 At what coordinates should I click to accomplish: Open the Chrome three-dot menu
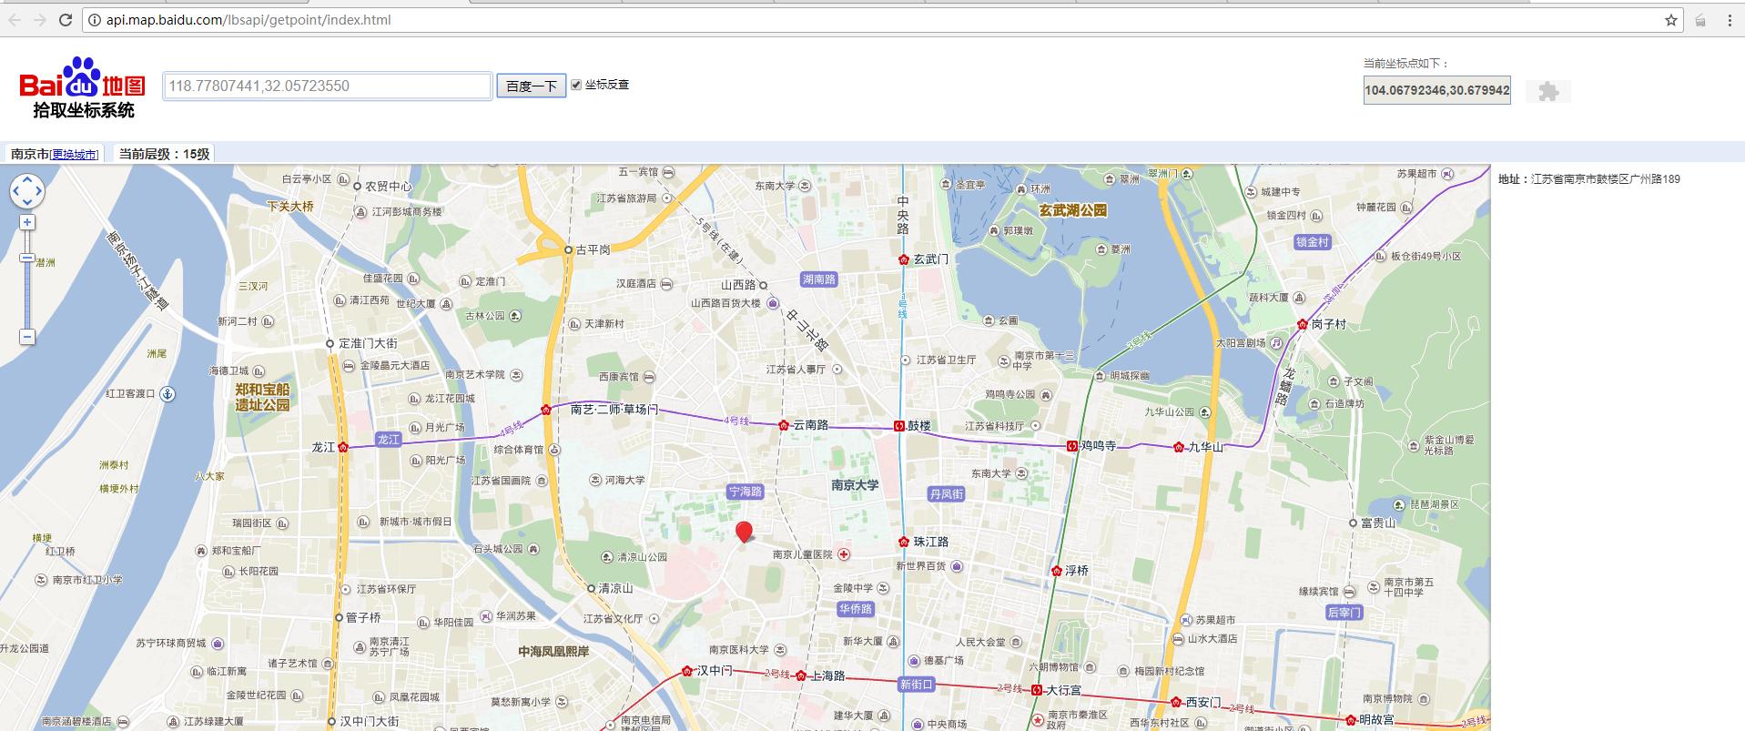click(1729, 20)
